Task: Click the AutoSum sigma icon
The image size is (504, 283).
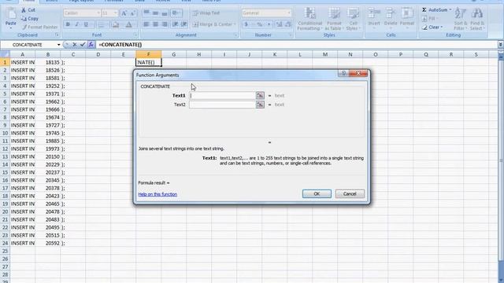Action: [424, 10]
